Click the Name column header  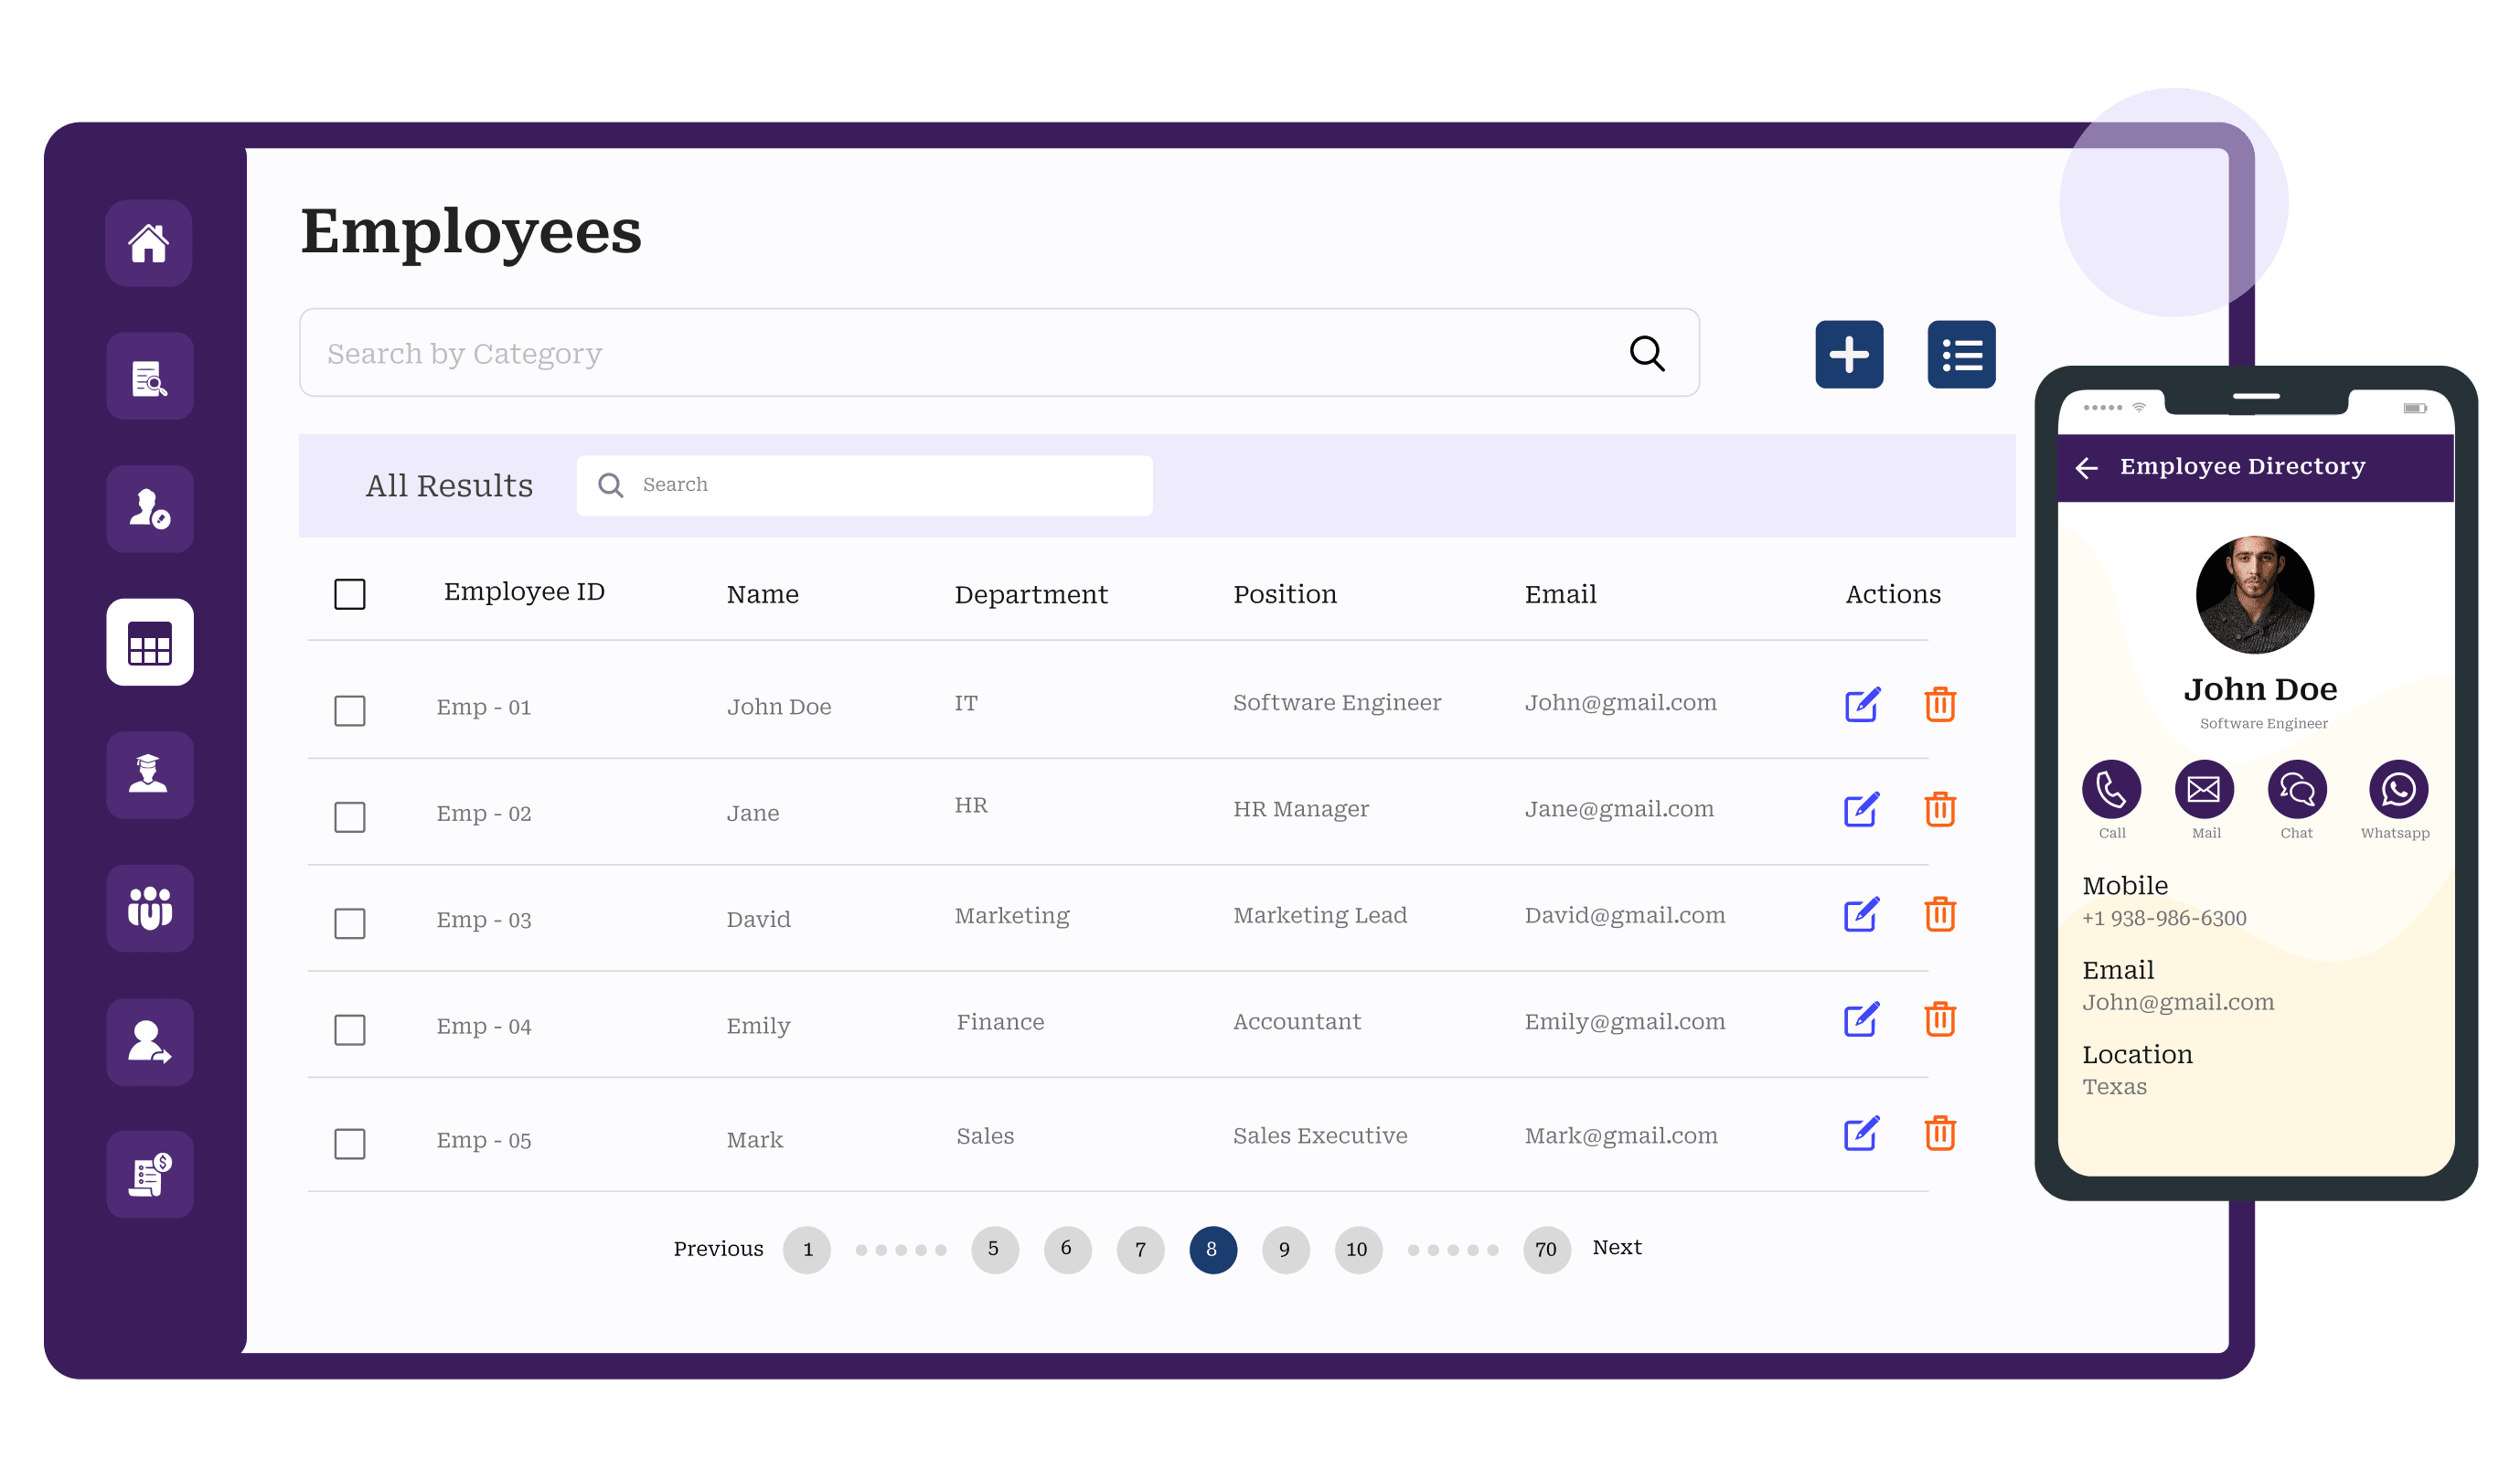click(x=762, y=595)
